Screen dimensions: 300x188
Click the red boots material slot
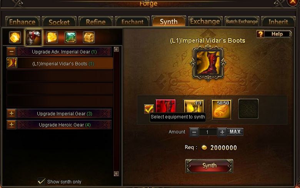pyautogui.click(x=166, y=107)
